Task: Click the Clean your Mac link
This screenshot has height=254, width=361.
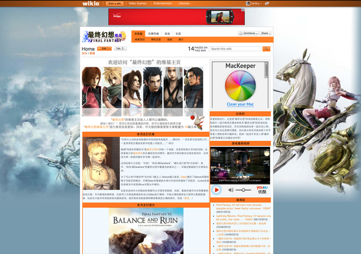Action: 240,104
